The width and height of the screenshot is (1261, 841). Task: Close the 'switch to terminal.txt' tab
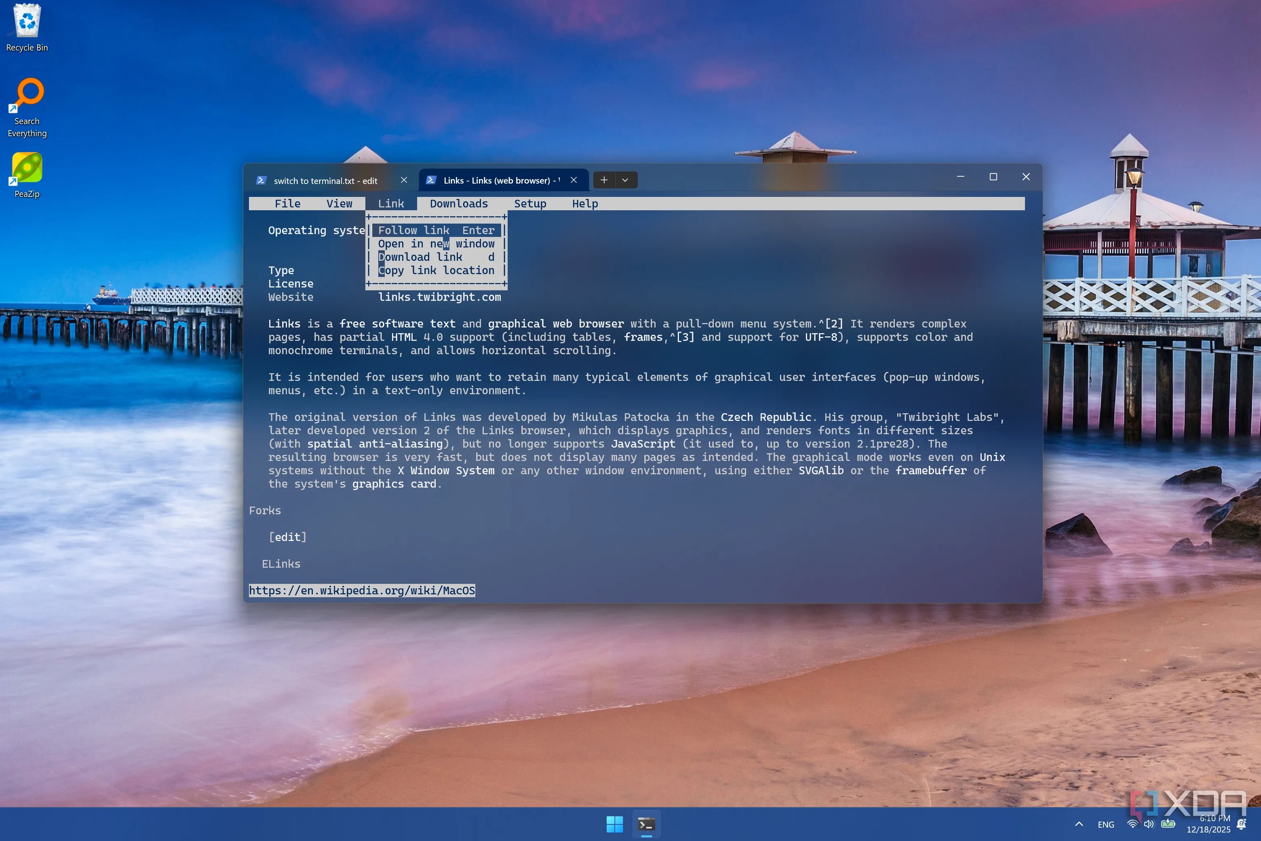click(404, 180)
